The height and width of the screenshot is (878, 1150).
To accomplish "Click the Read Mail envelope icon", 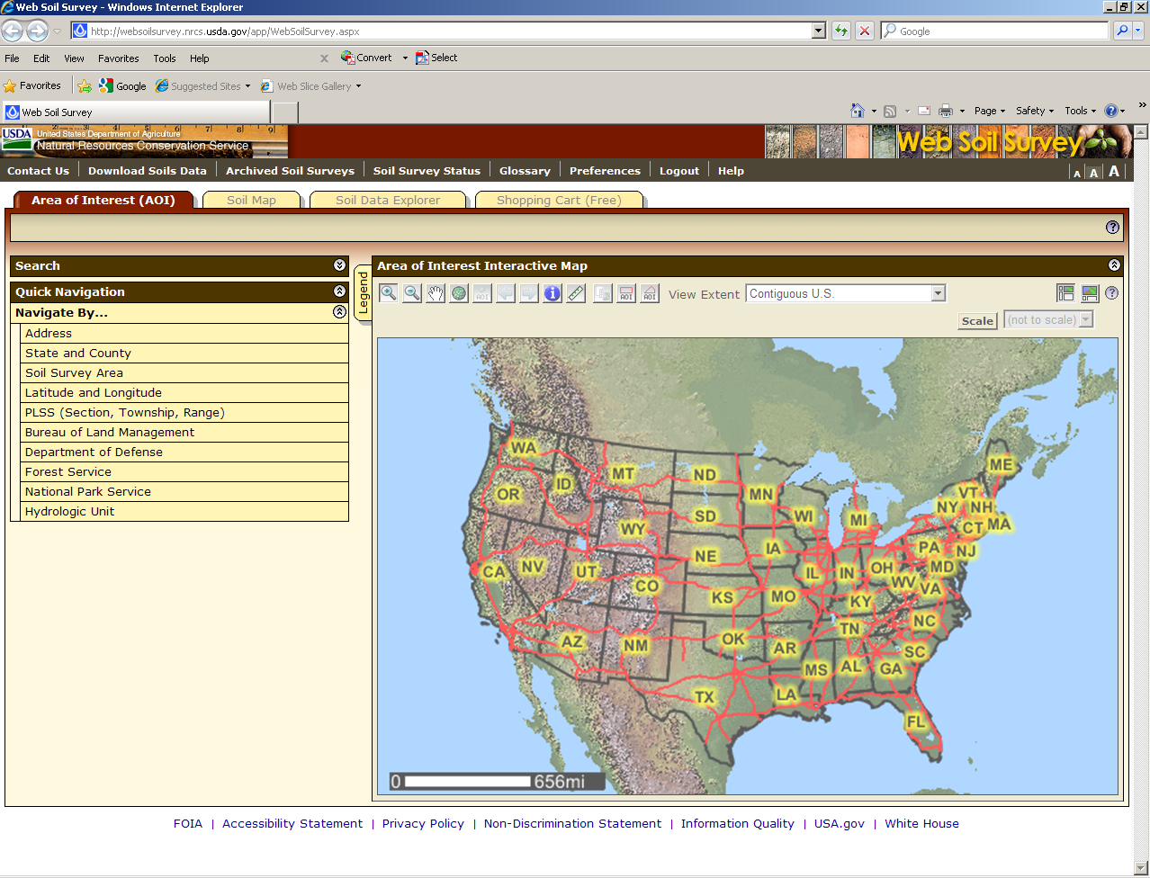I will pos(924,111).
